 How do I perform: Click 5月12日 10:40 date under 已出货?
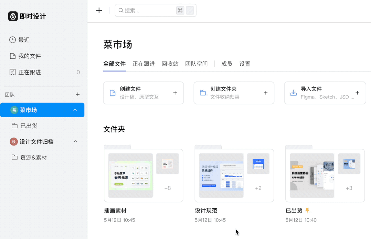(301, 220)
